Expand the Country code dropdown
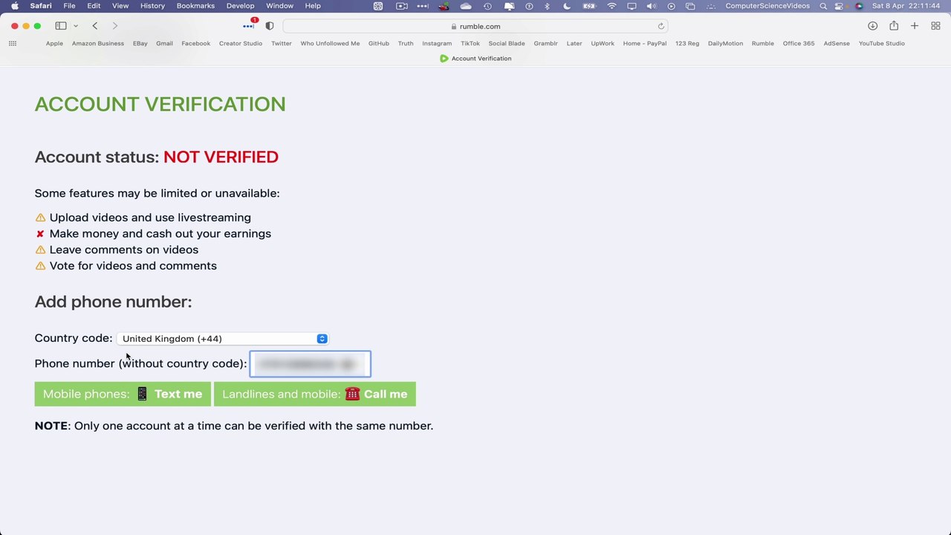The image size is (951, 535). point(222,338)
